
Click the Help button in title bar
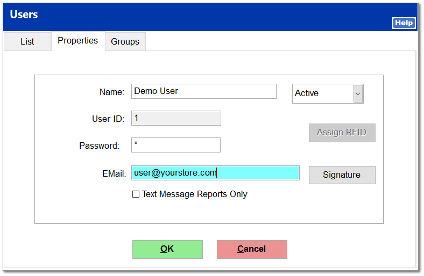[404, 23]
